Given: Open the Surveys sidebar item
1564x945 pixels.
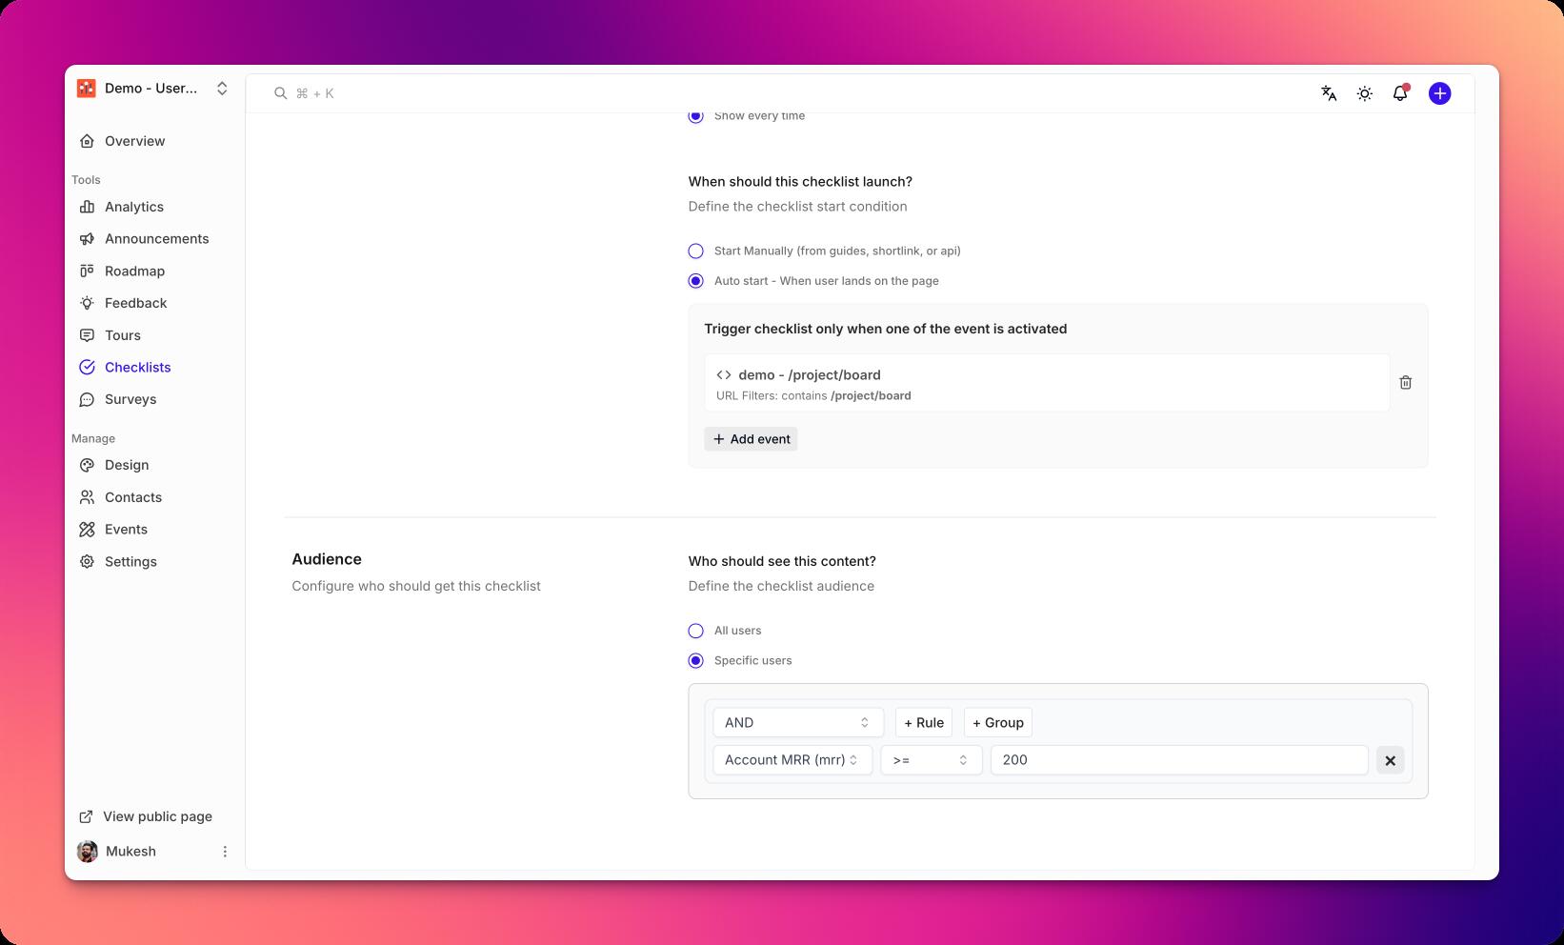Looking at the screenshot, I should point(130,399).
